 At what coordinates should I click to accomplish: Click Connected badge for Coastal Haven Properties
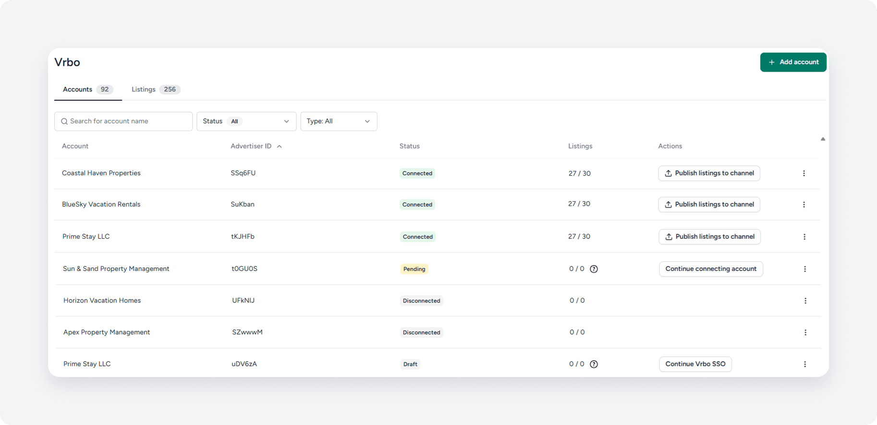pos(417,173)
